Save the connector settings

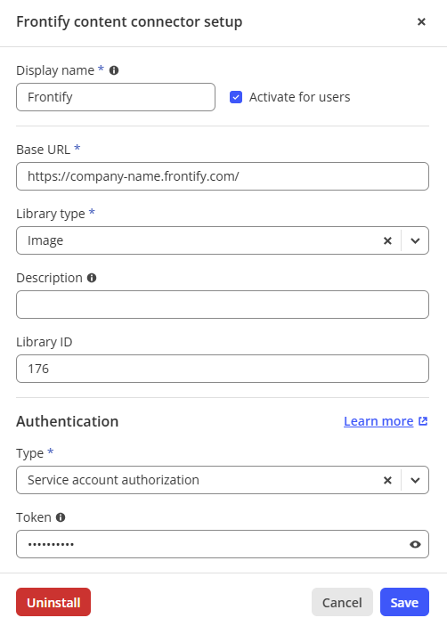[x=404, y=602]
